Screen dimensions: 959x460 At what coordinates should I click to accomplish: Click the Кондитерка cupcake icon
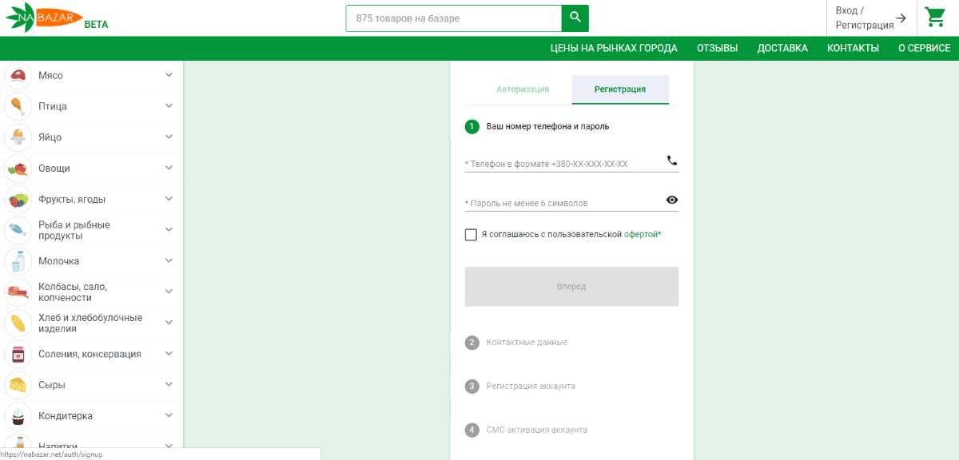[x=18, y=416]
